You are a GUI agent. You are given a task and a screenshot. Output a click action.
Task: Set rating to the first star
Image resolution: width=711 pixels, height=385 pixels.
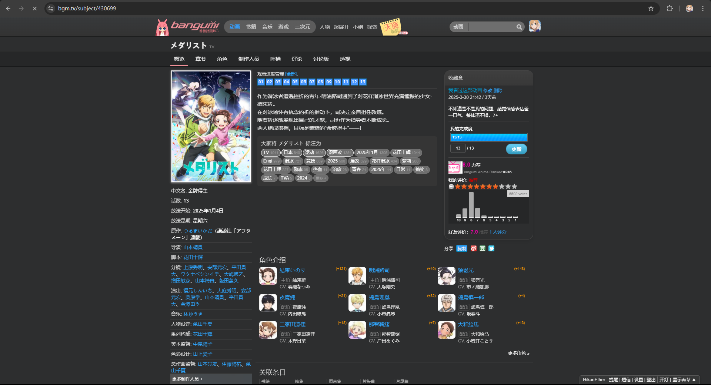pos(458,187)
